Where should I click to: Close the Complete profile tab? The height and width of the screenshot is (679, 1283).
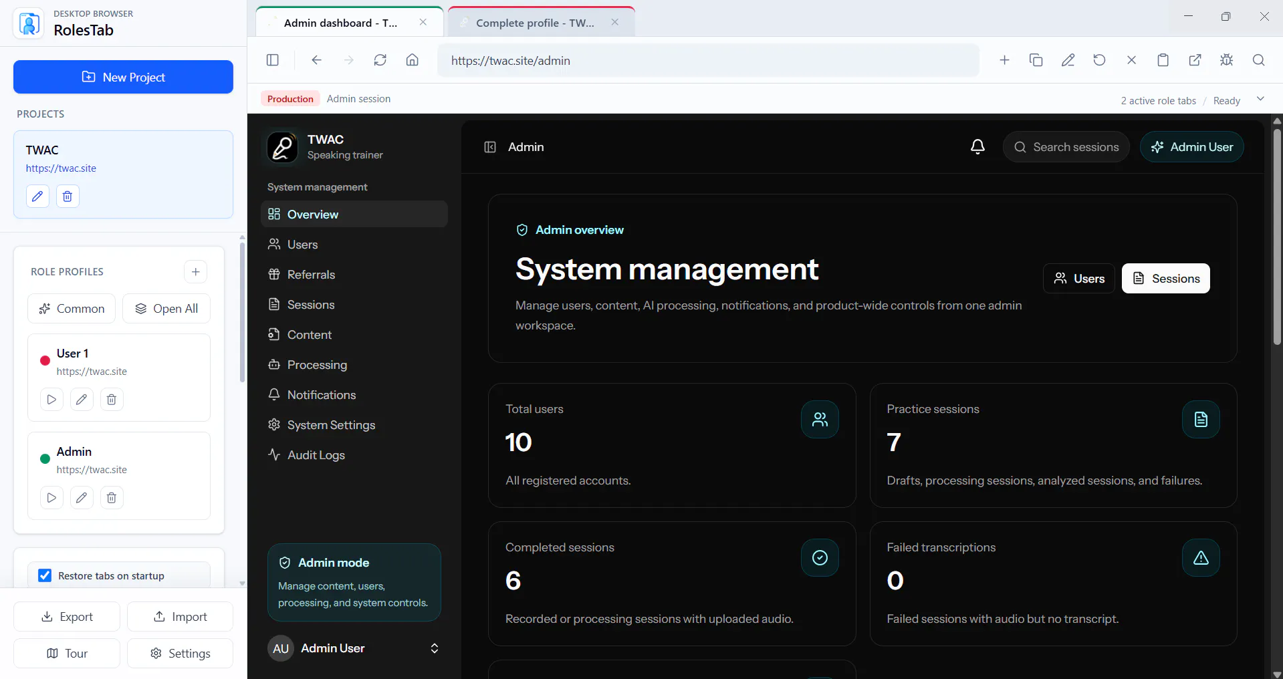pyautogui.click(x=615, y=22)
